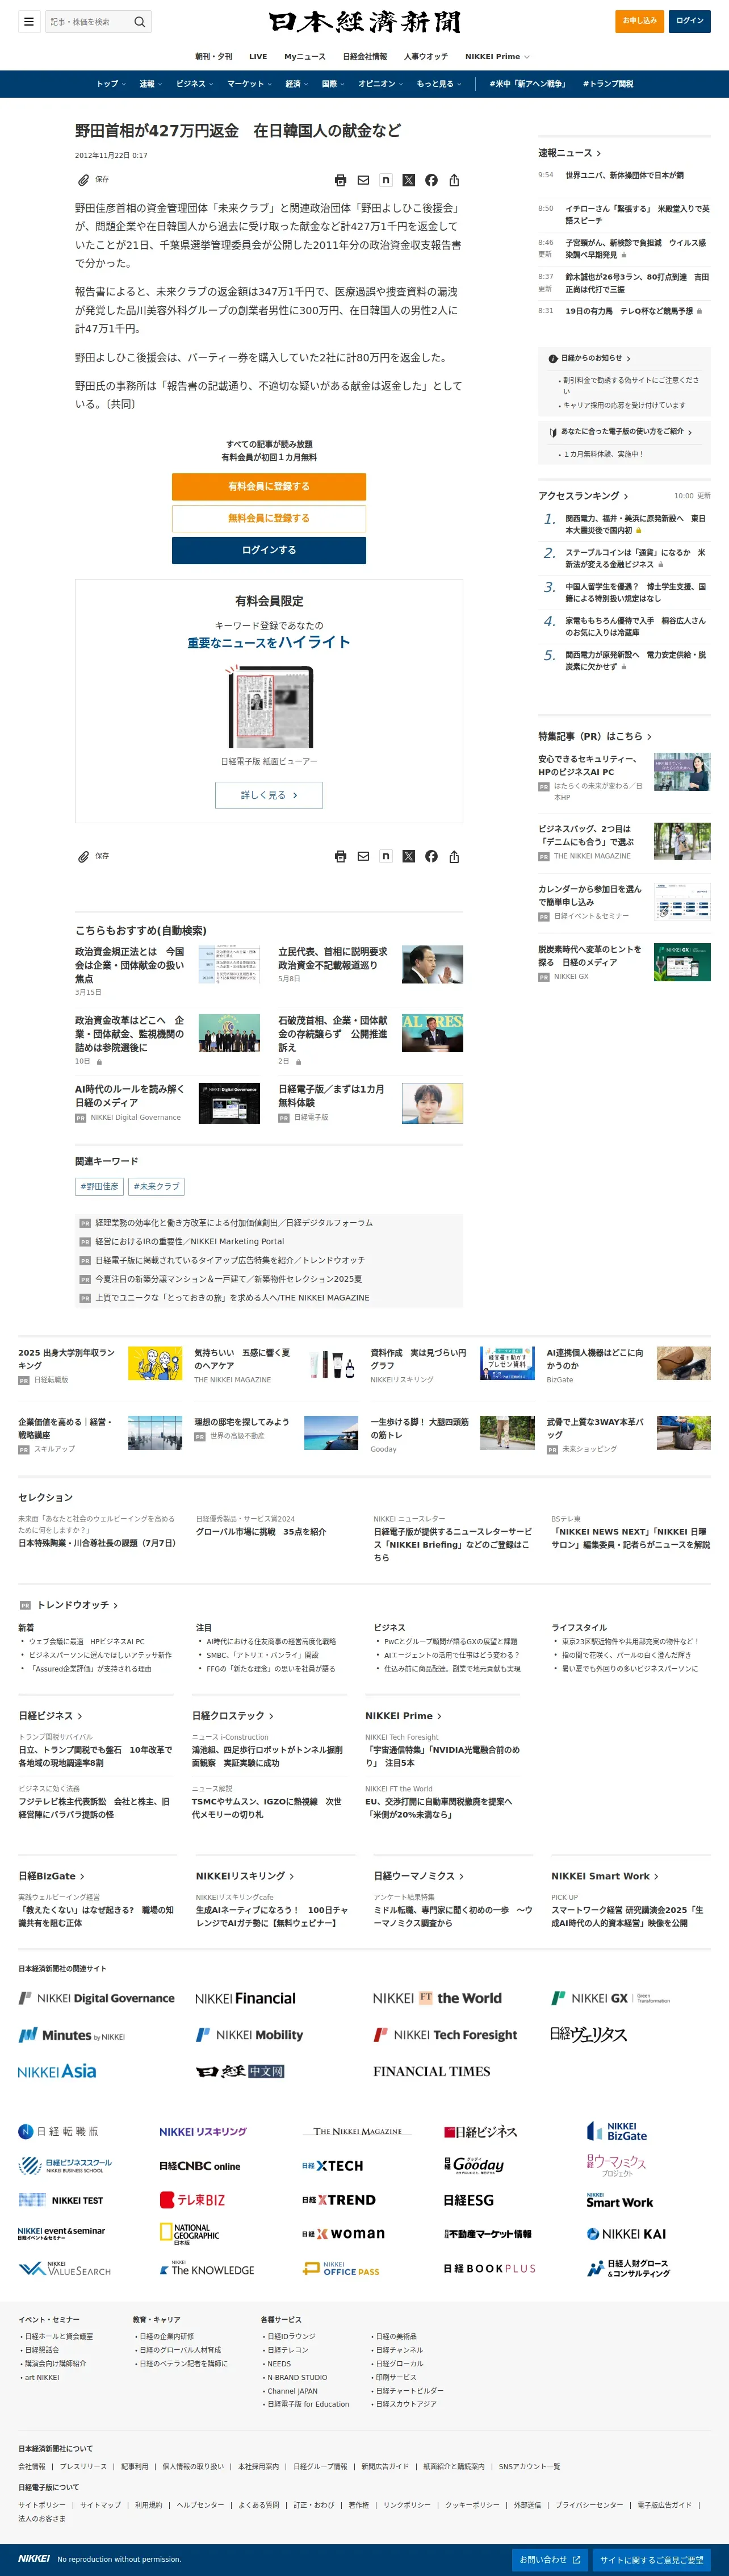The image size is (729, 2576).
Task: Expand the NIKKEI Prime dropdown
Action: click(x=496, y=57)
